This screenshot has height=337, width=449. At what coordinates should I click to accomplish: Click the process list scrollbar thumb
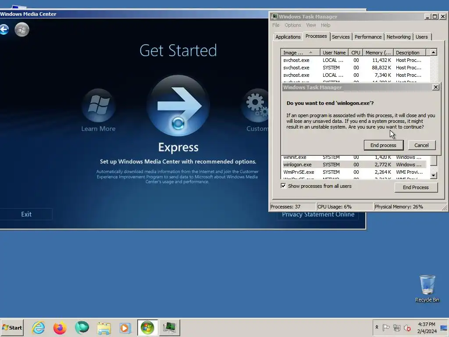434,161
